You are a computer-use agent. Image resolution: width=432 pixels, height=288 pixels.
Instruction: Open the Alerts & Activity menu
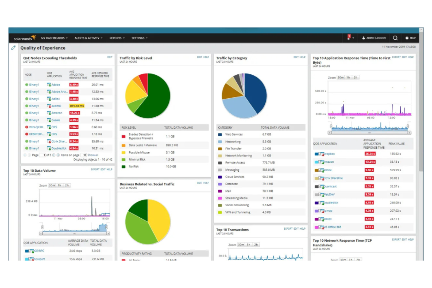88,38
